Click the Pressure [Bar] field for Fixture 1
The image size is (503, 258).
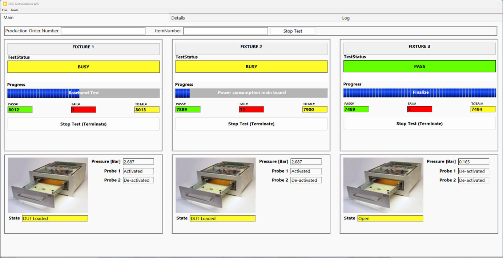[138, 161]
